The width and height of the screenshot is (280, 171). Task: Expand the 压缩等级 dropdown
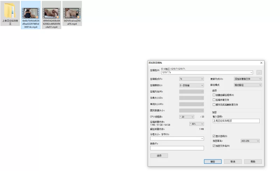click(191, 85)
